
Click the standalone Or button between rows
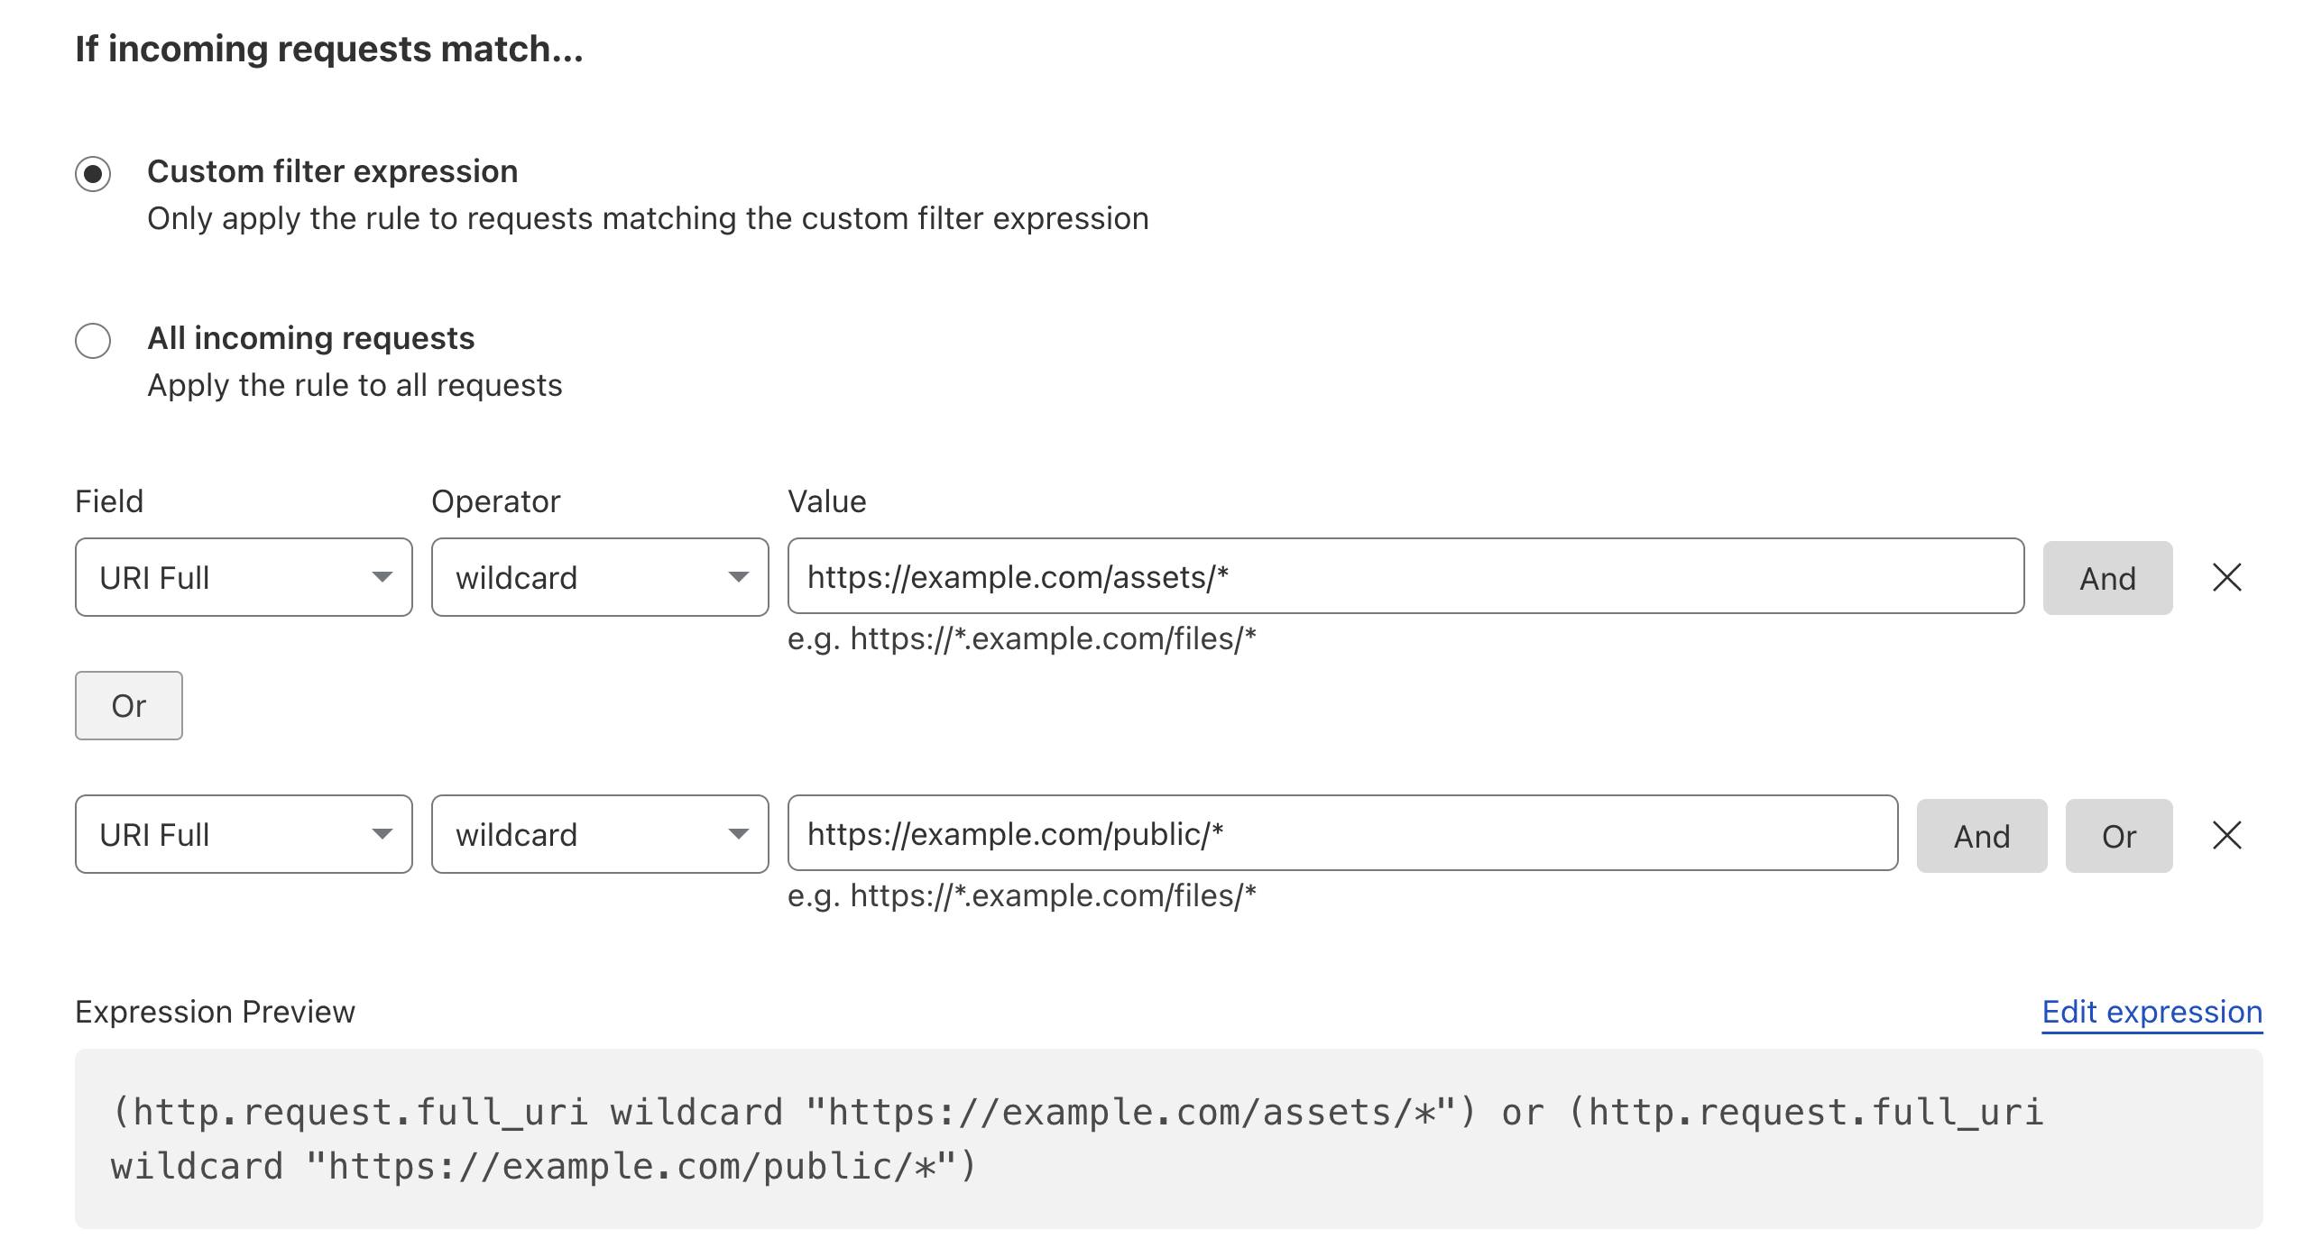click(x=126, y=705)
